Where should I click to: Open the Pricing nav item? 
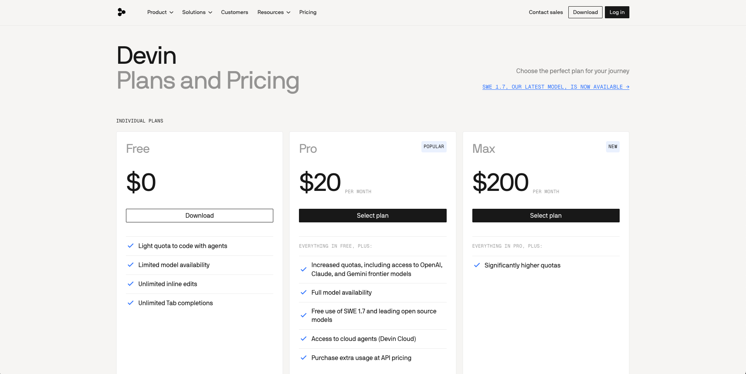(x=308, y=12)
